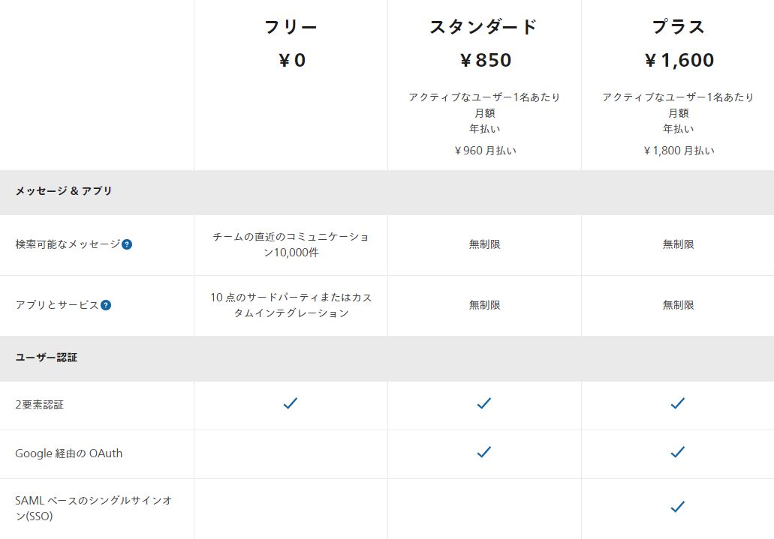Viewport: 774px width, 539px height.
Task: Click フリー checkmark for 2要素認証
Action: click(291, 403)
